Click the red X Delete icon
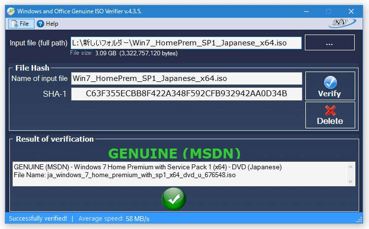 click(x=331, y=111)
